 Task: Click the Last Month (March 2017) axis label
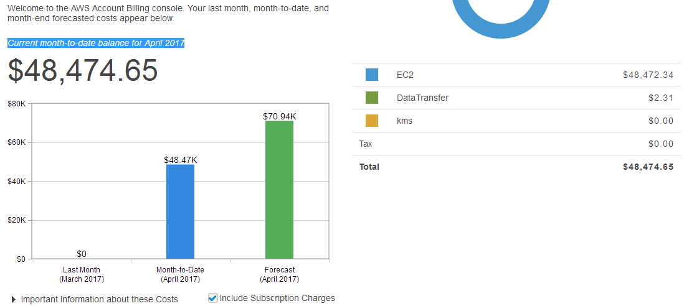click(x=82, y=274)
